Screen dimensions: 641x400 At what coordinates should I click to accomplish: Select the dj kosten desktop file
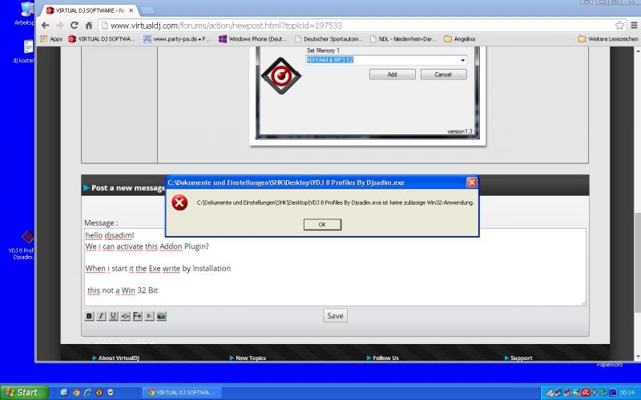26,51
